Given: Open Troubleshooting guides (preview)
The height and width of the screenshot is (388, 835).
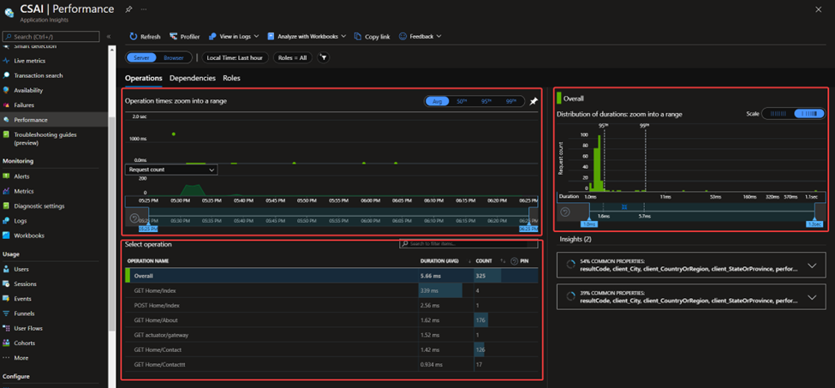Looking at the screenshot, I should (x=45, y=139).
